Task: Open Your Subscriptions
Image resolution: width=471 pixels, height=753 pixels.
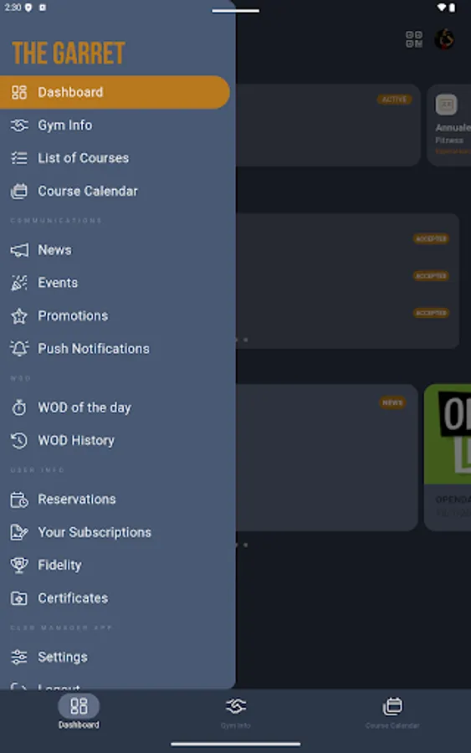Action: (x=95, y=532)
